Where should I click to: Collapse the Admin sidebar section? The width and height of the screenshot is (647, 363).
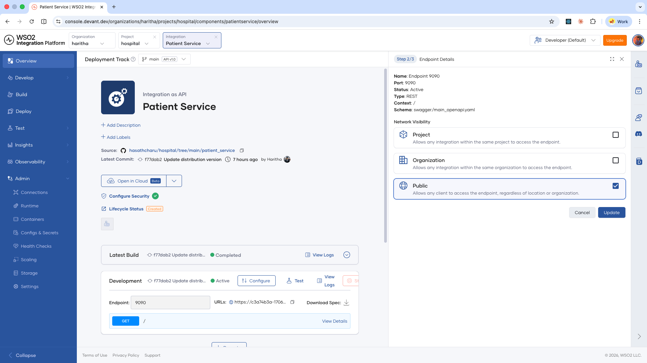pos(38,178)
